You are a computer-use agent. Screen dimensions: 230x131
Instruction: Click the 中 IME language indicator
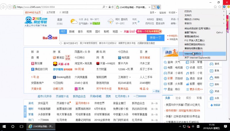[193, 126]
